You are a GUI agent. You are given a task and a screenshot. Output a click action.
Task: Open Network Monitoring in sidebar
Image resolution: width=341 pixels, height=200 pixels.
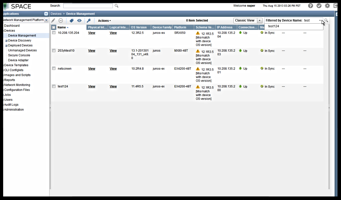click(17, 85)
